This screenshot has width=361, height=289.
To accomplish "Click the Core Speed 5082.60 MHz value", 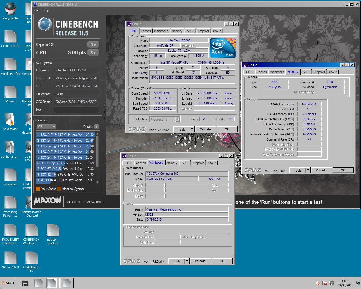I will tap(163, 93).
